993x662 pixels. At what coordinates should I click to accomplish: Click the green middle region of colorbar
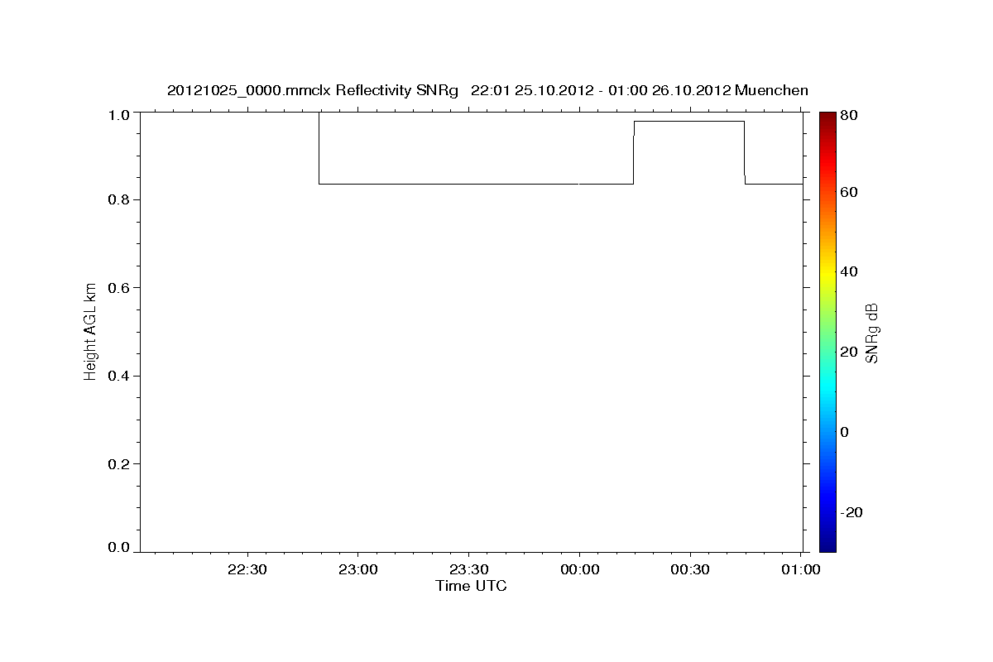pos(827,331)
